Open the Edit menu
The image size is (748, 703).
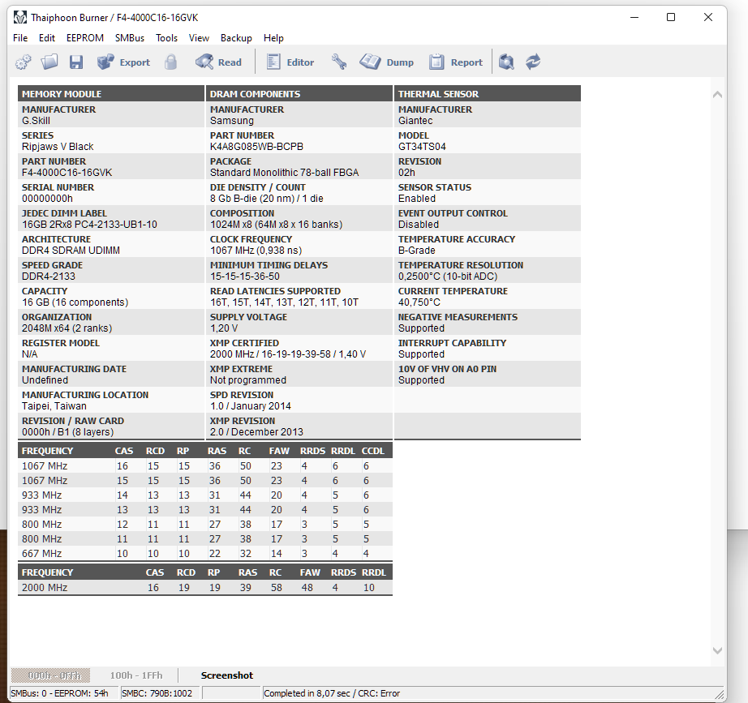pyautogui.click(x=47, y=37)
